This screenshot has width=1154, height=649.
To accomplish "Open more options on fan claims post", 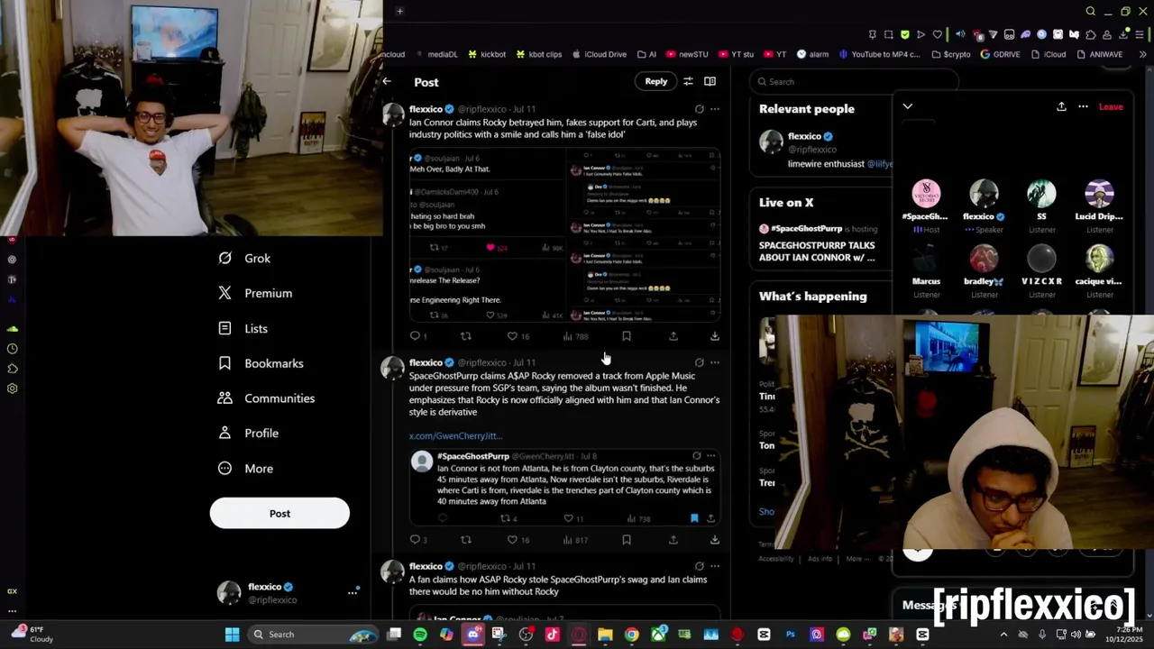I will click(715, 566).
